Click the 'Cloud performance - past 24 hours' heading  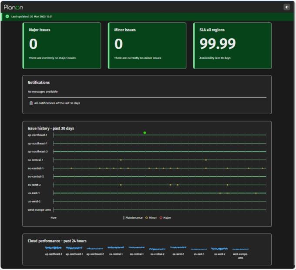click(x=57, y=241)
